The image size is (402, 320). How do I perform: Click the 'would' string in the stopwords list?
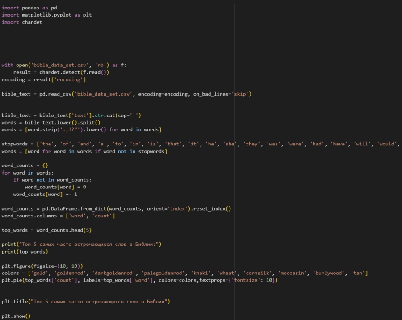[387, 144]
